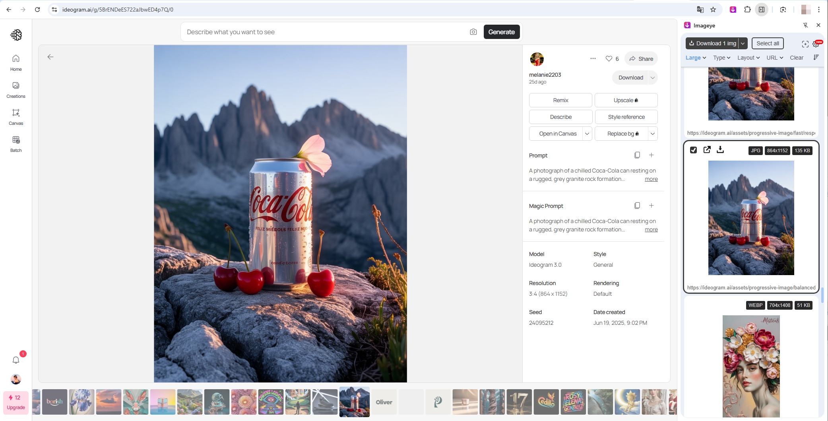Expand Open in Canvas dropdown arrow
Image resolution: width=828 pixels, height=421 pixels.
coord(588,134)
